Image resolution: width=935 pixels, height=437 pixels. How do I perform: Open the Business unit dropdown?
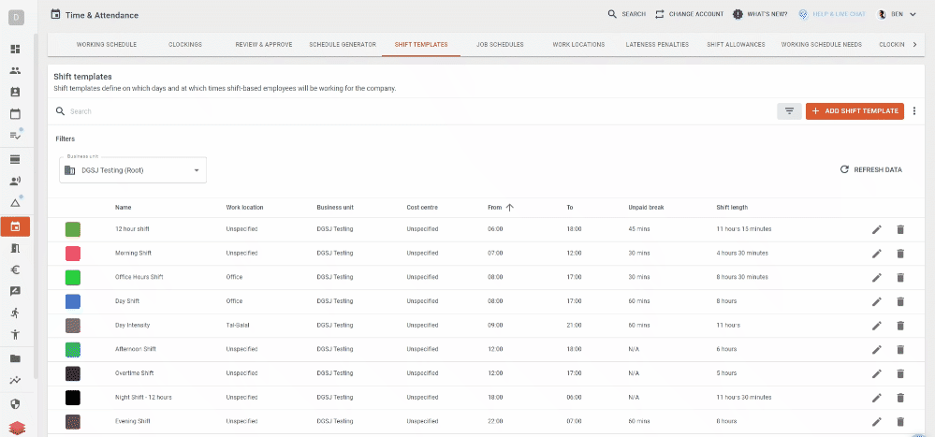[133, 170]
